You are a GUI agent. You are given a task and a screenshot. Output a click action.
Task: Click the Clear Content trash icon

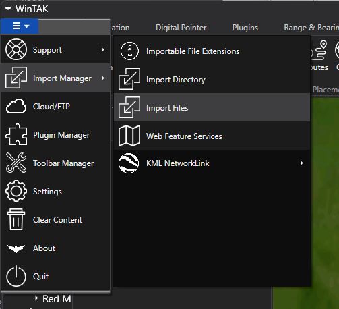click(x=16, y=219)
